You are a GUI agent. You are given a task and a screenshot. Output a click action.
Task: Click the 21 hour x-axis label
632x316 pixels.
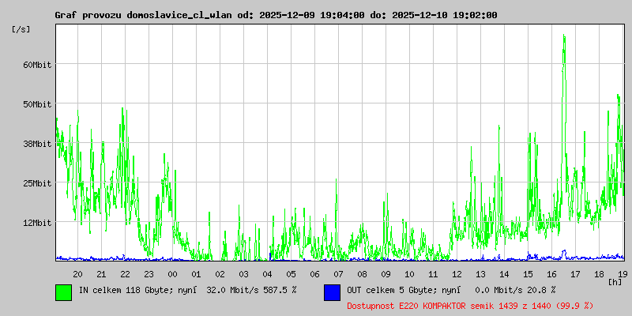click(102, 274)
